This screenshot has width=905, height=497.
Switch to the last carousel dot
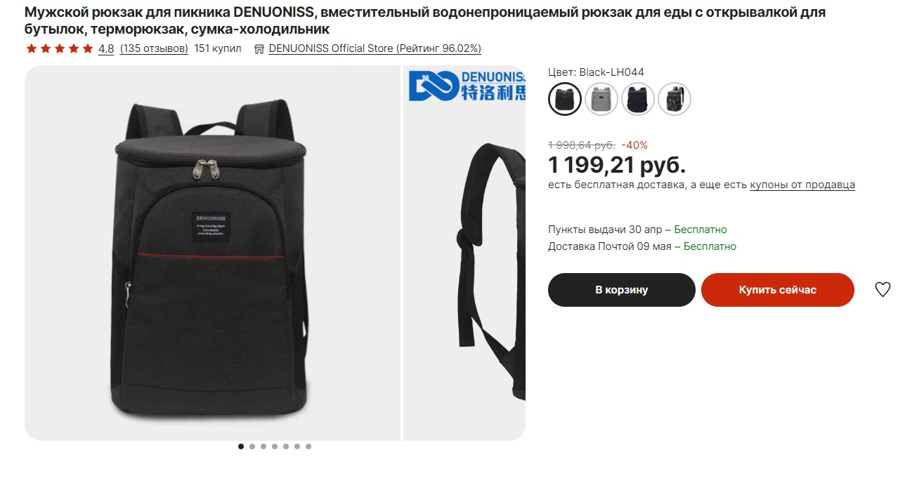pos(308,446)
